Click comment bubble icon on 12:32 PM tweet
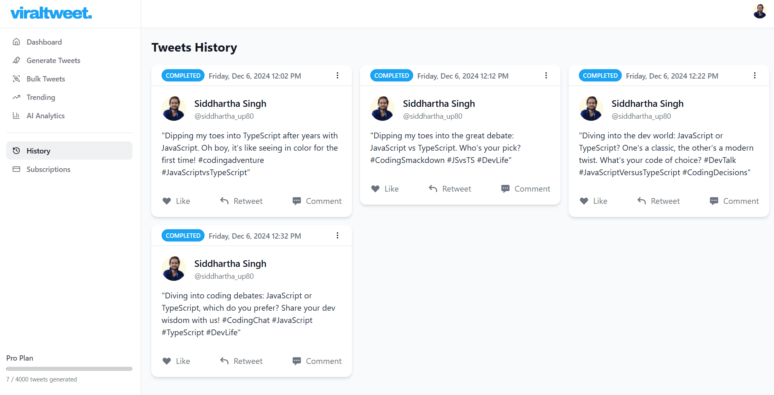 click(x=297, y=361)
